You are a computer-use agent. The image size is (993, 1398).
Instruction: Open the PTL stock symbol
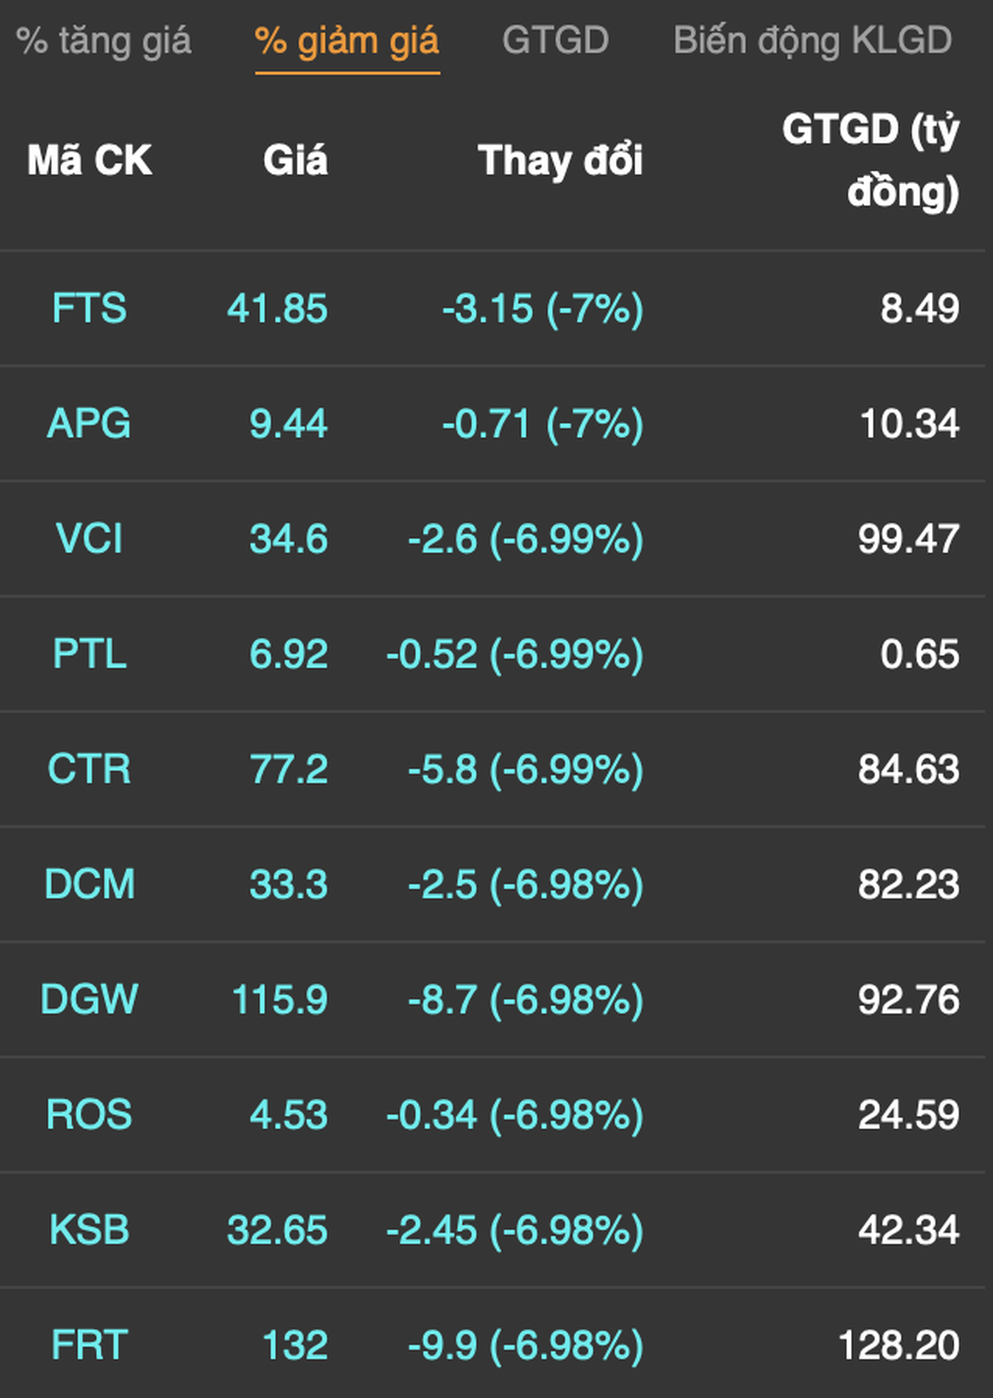click(x=89, y=654)
